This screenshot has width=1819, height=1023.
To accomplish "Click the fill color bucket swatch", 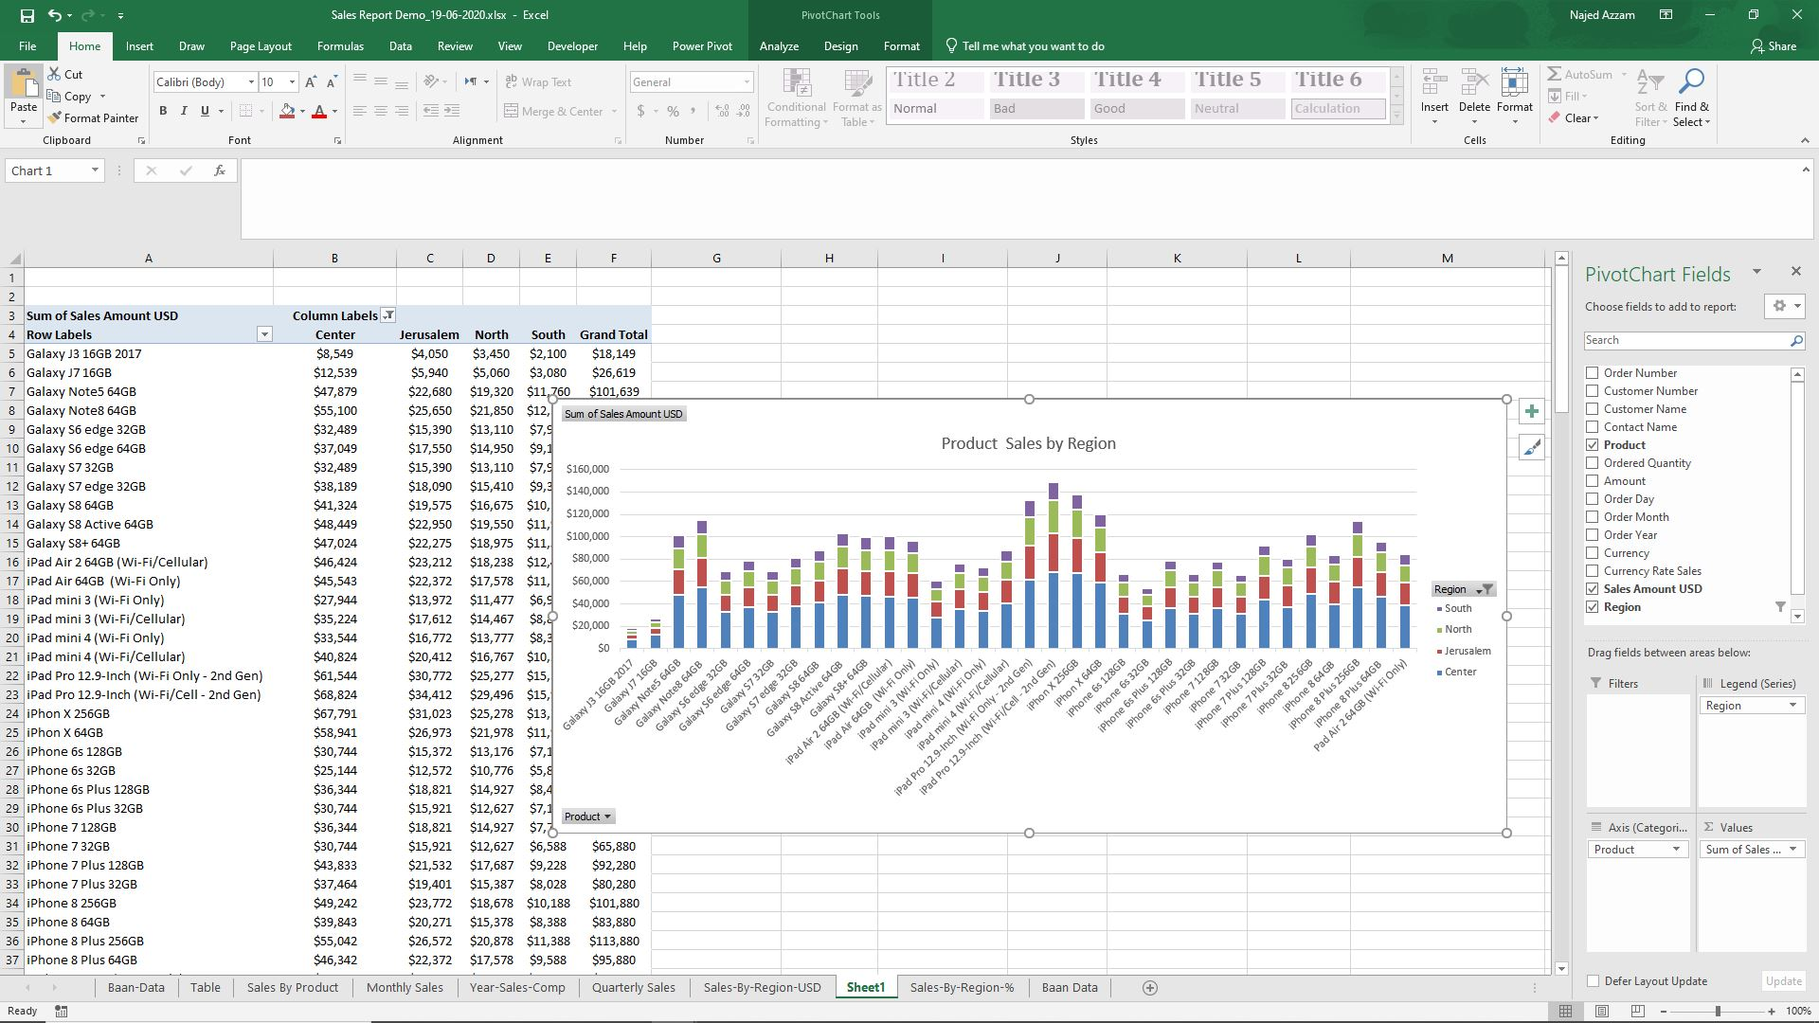I will point(287,112).
